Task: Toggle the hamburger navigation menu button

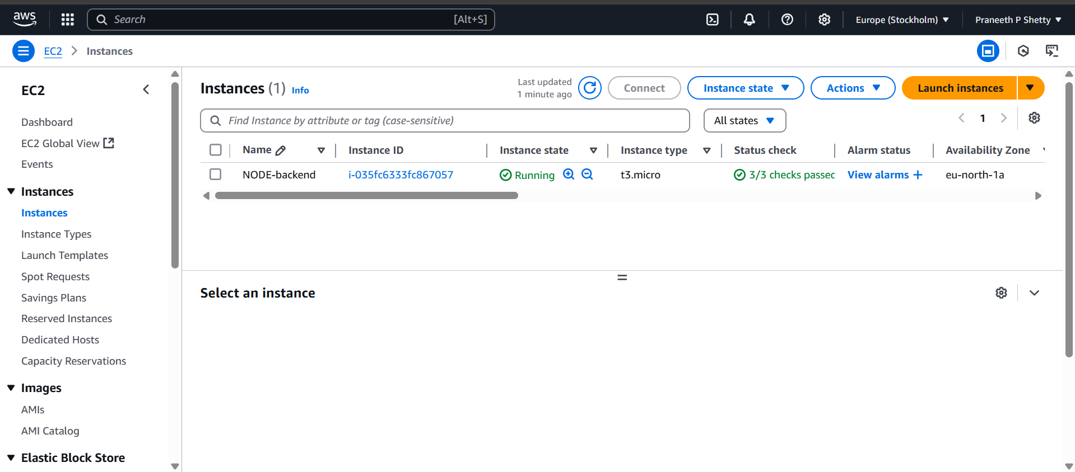Action: point(23,51)
